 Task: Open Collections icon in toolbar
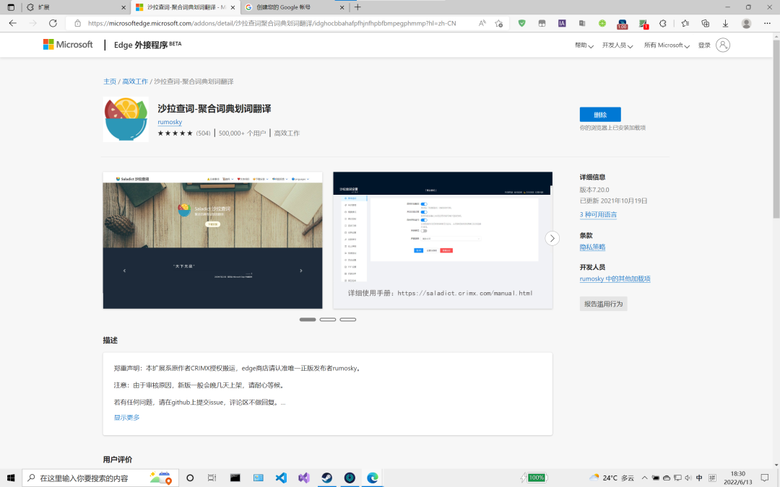(706, 23)
